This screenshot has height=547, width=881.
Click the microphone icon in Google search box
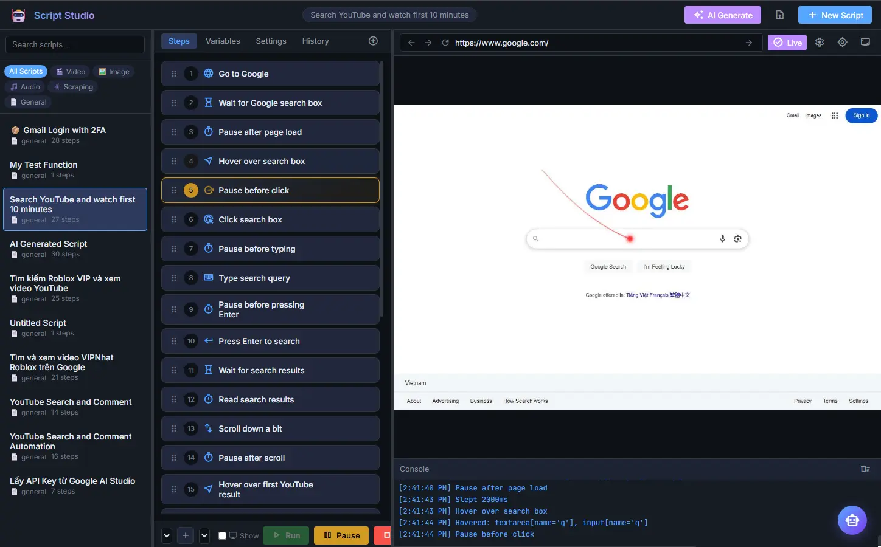(722, 239)
